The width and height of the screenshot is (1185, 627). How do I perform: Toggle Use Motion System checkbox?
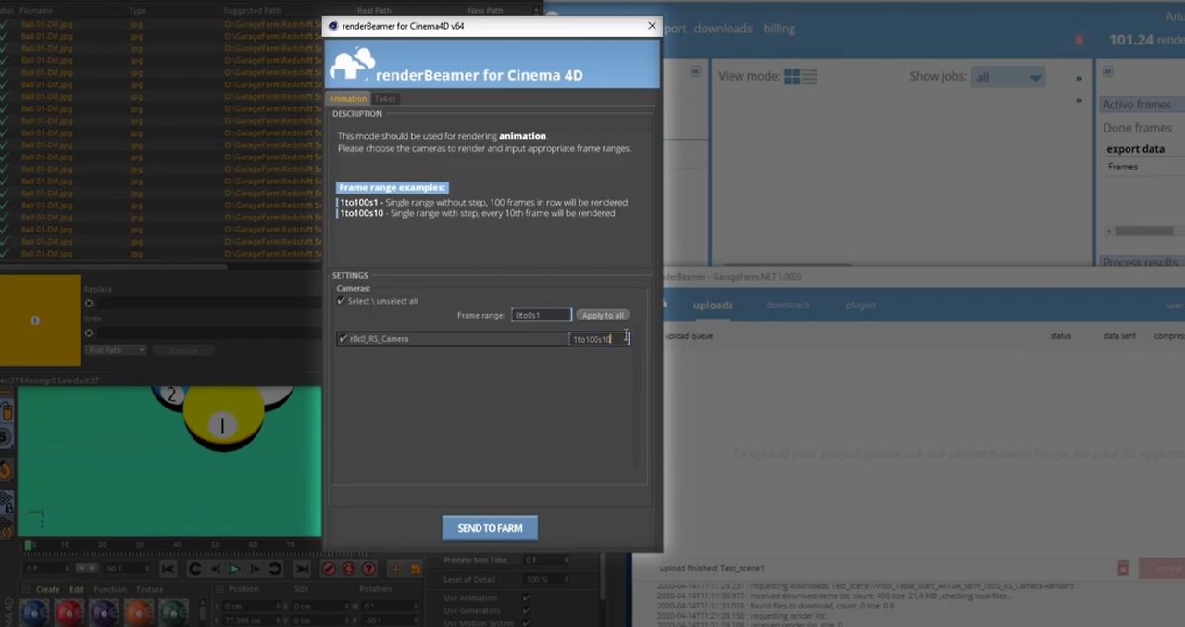527,622
